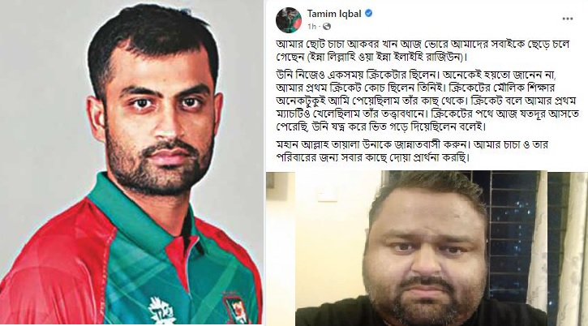The height and width of the screenshot is (326, 588).
Task: Open the 1h post timestamp
Action: [311, 26]
